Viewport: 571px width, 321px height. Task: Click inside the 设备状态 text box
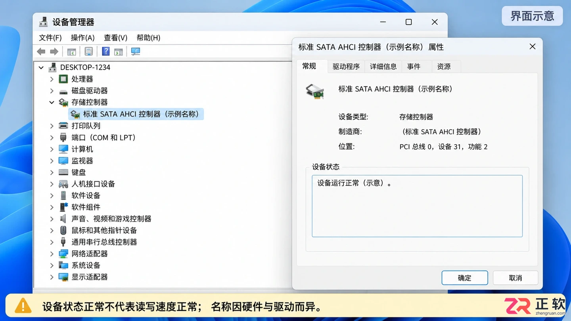click(417, 206)
